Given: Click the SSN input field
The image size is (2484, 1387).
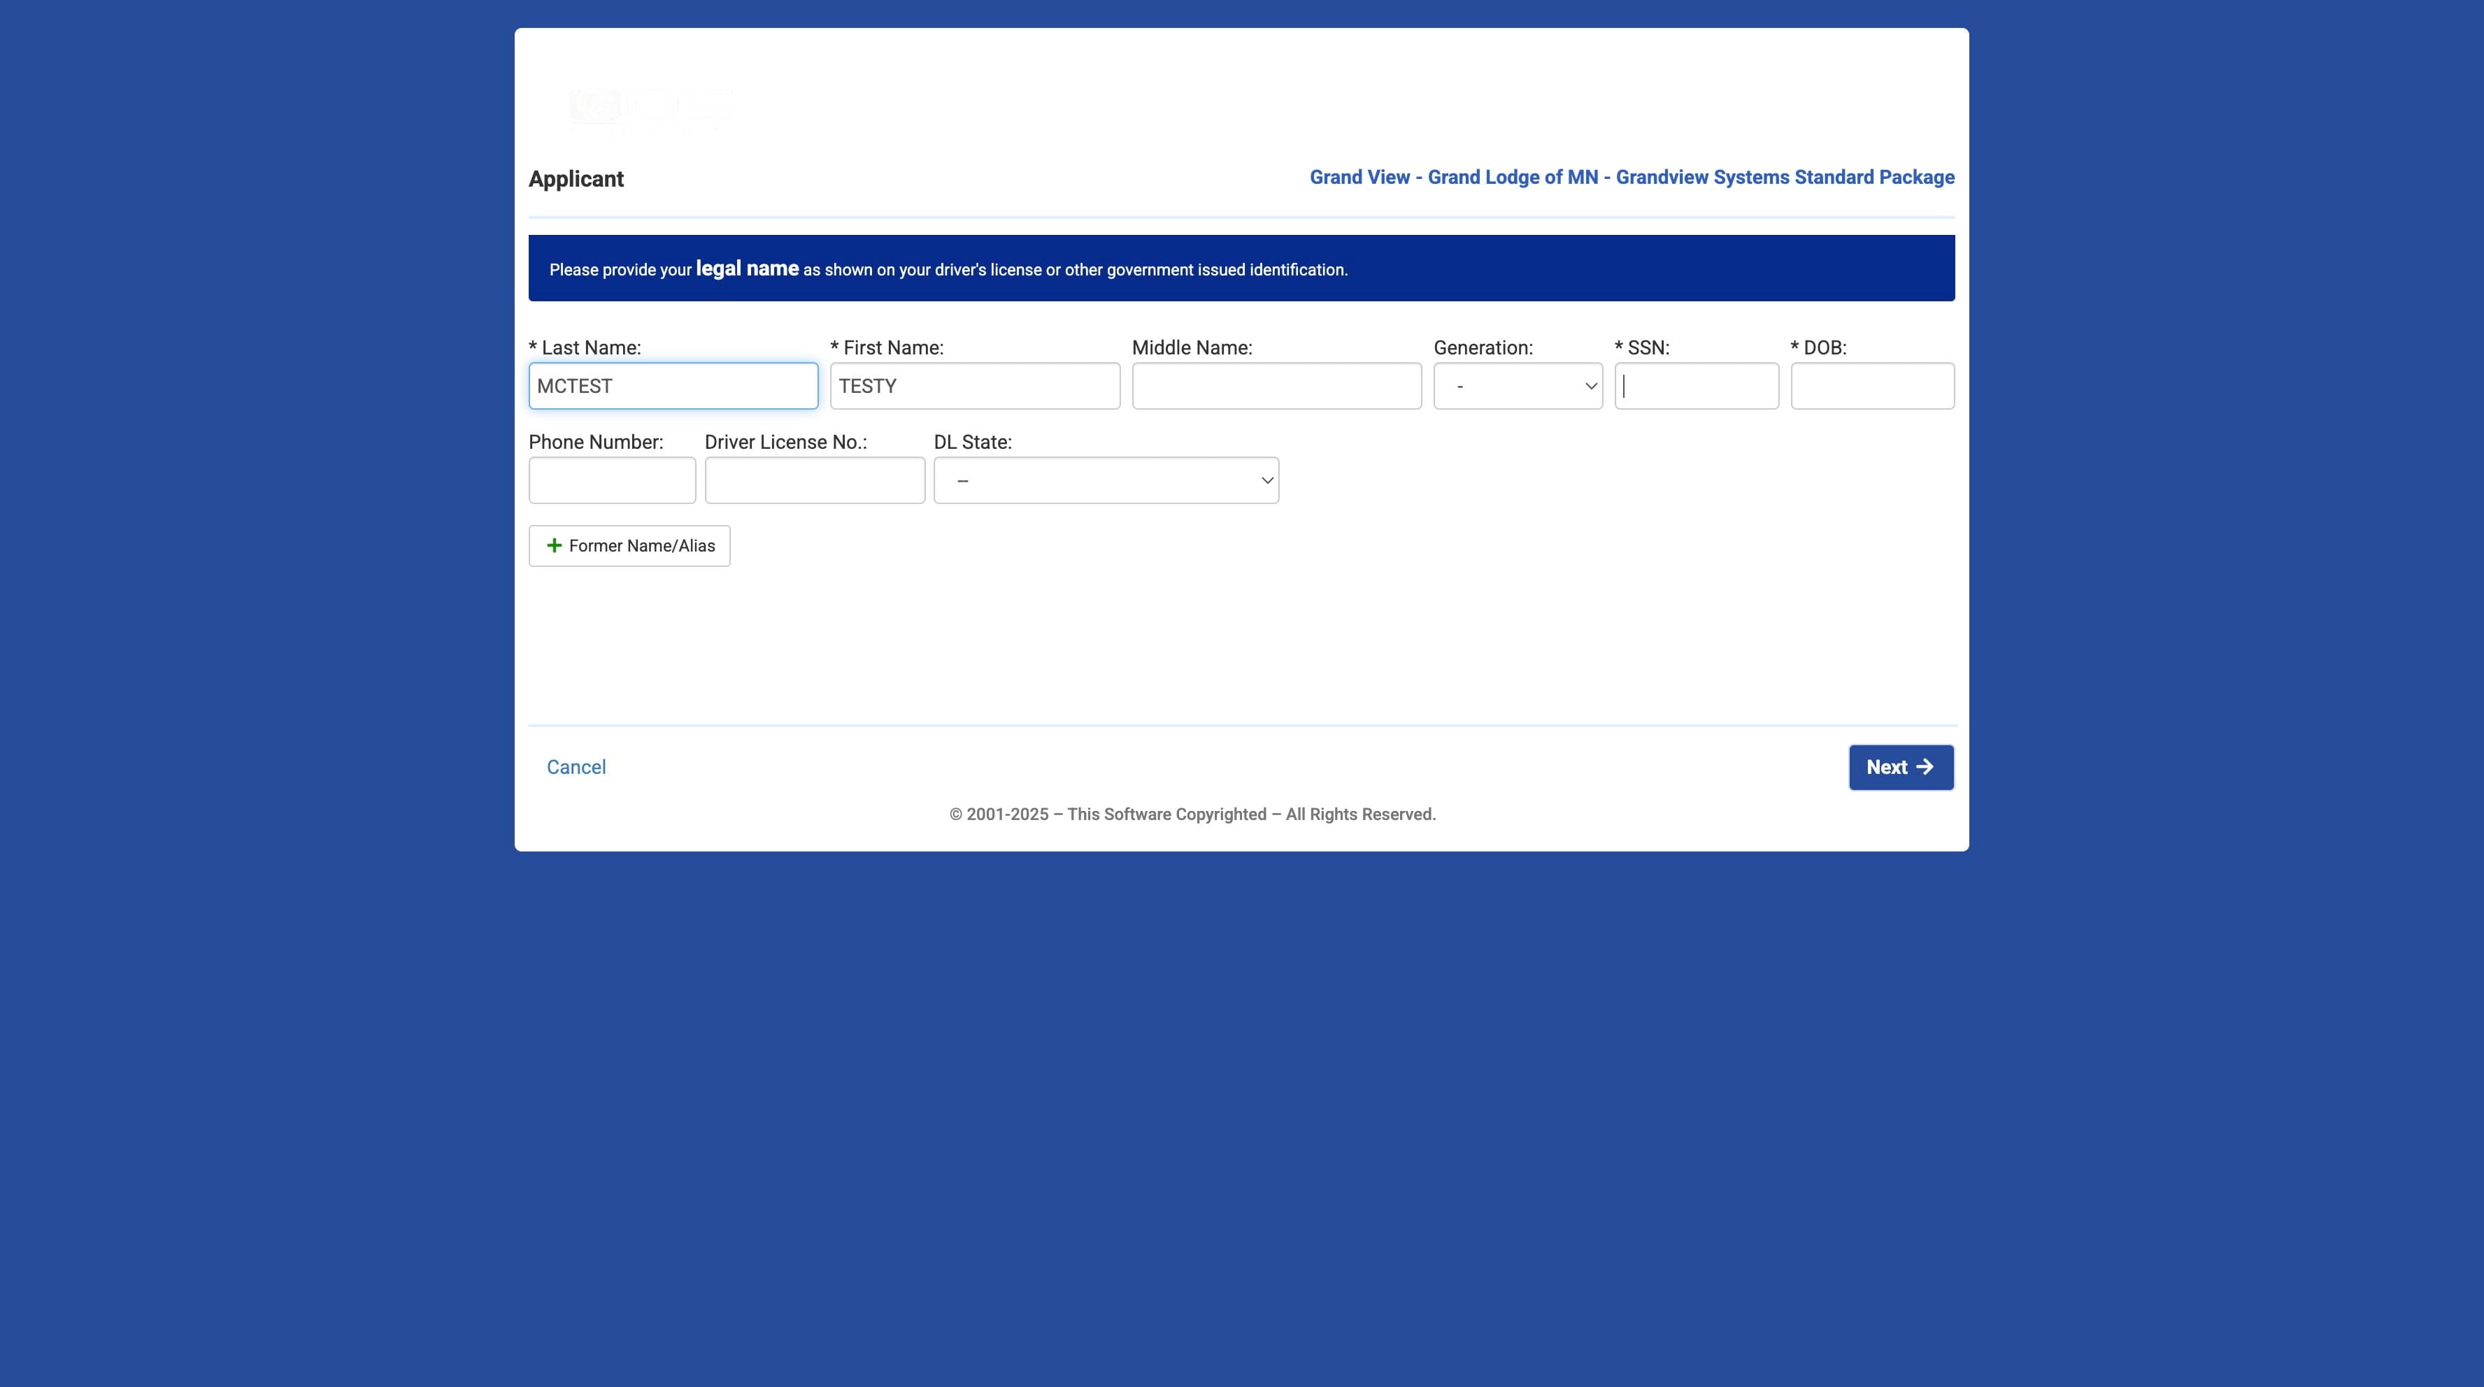Looking at the screenshot, I should (1697, 385).
